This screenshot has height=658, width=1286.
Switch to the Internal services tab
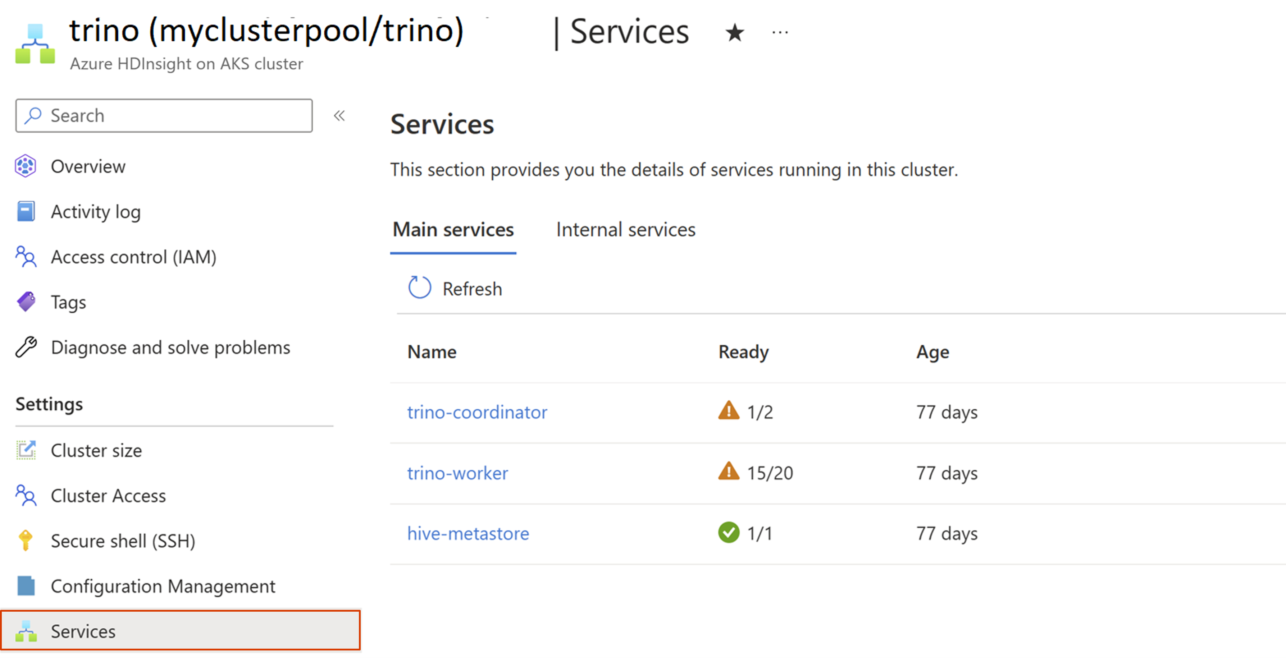[x=625, y=230]
